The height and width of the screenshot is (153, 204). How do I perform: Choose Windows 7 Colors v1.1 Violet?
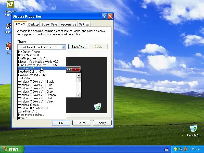(42, 101)
